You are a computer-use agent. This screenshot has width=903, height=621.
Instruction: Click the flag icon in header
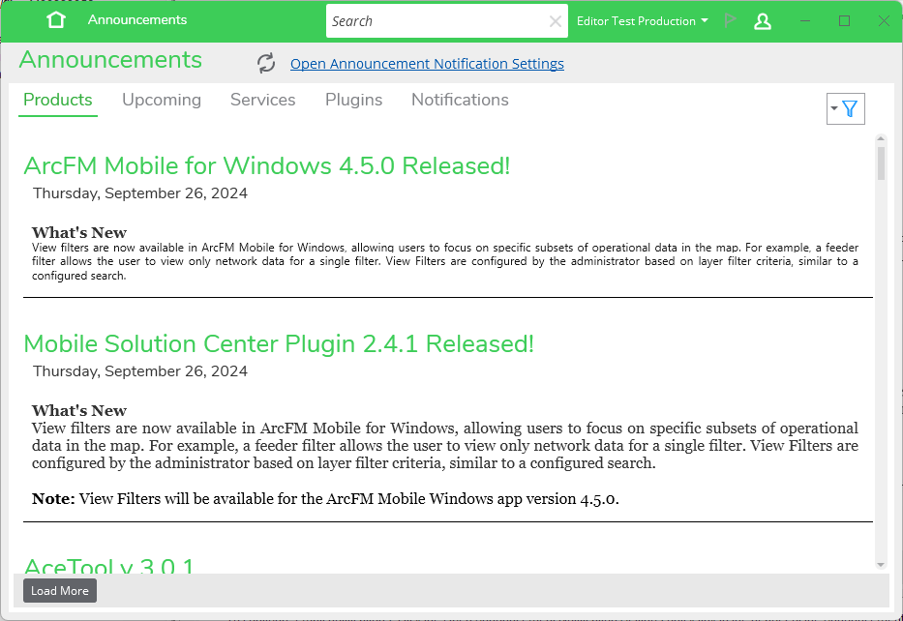click(730, 20)
